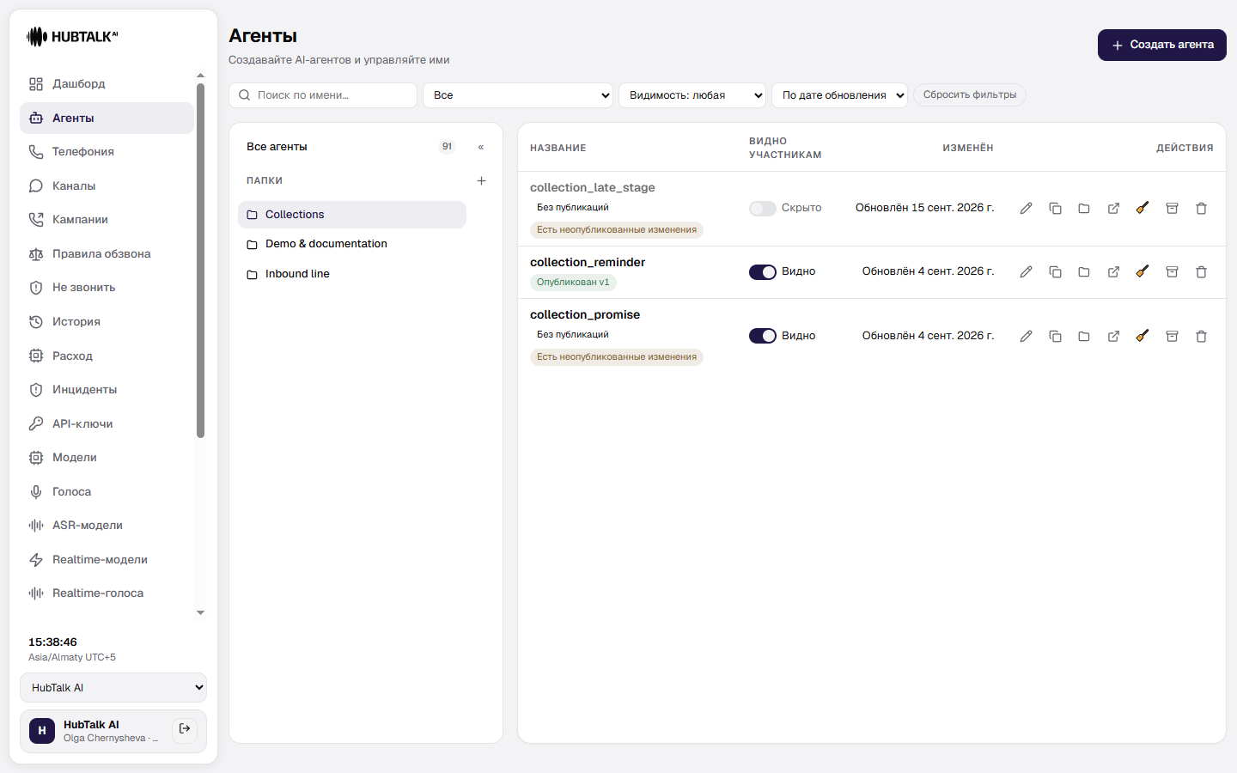Screen dimensions: 1237x773
Task: Turn off visibility for collection_reminder
Action: coord(762,272)
